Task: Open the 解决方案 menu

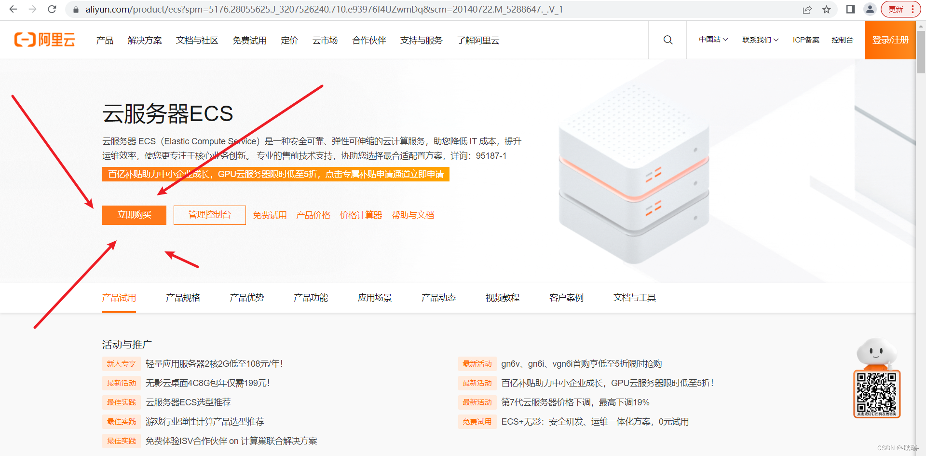Action: point(145,40)
